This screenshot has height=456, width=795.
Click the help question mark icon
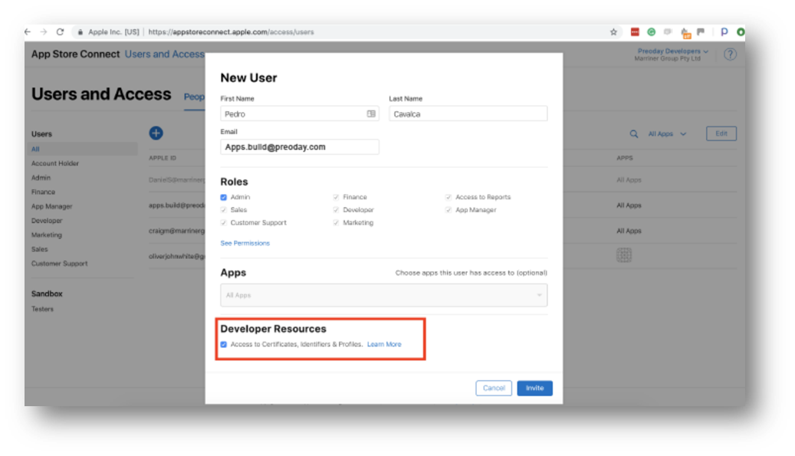click(x=730, y=54)
